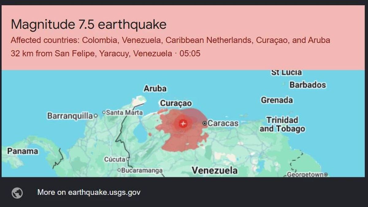The height and width of the screenshot is (207, 368).
Task: Click the Bucaramanga city marker
Action: tap(119, 170)
